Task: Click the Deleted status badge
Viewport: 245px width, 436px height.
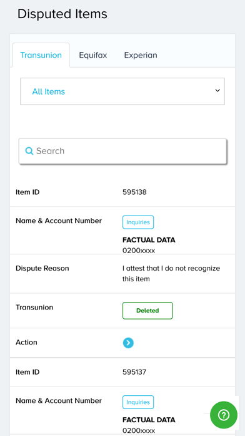Action: 147,311
